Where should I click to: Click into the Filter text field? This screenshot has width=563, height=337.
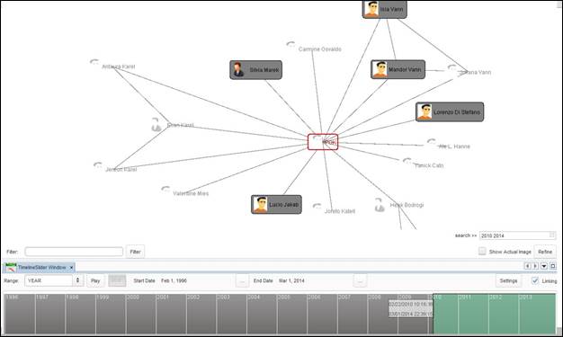click(x=74, y=252)
